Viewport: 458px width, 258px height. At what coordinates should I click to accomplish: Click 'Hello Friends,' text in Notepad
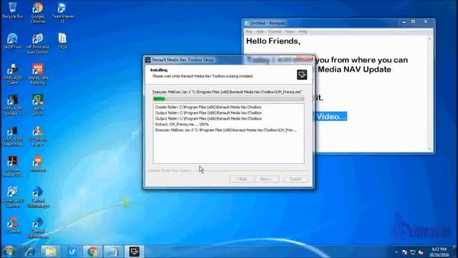pos(273,41)
